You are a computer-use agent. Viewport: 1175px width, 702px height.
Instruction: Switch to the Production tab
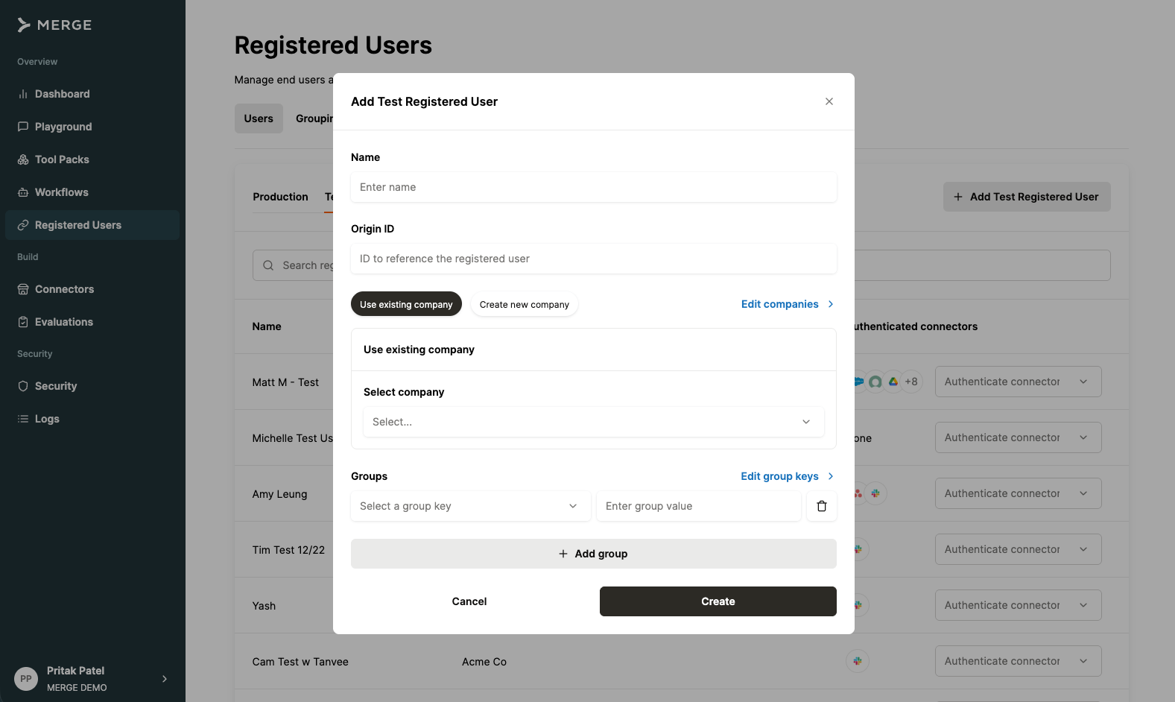(280, 197)
